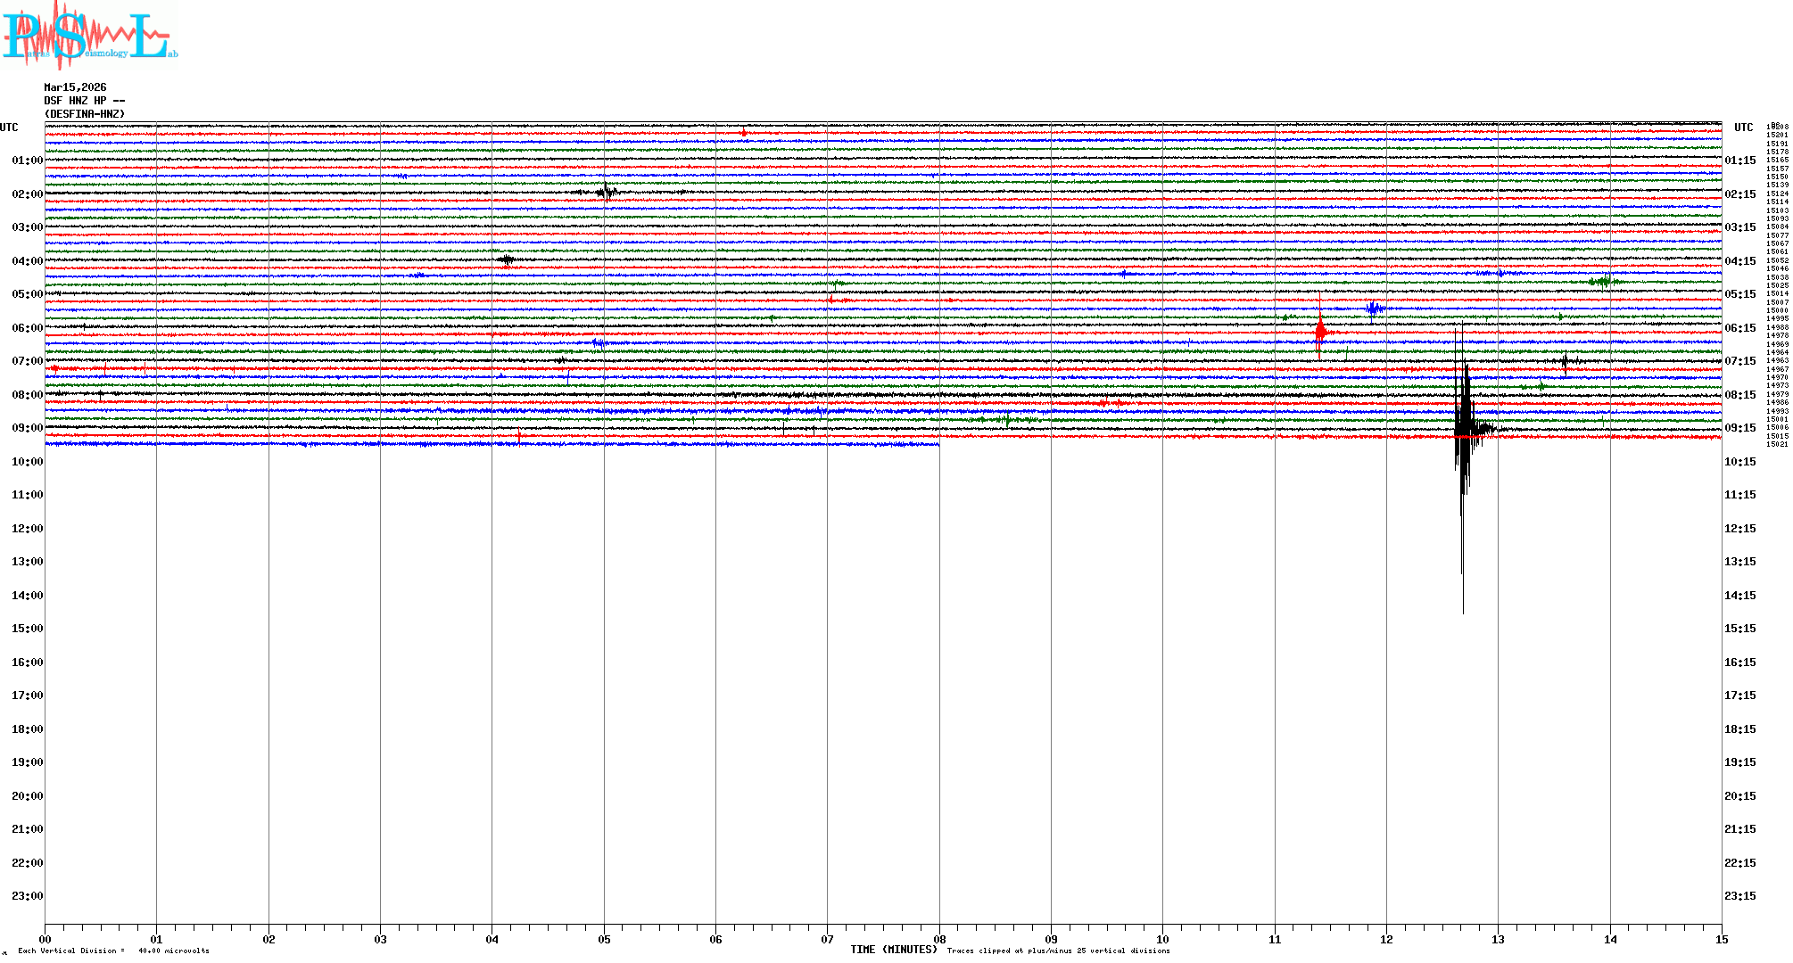Click the PSL Seismology Lab logo

[x=89, y=36]
